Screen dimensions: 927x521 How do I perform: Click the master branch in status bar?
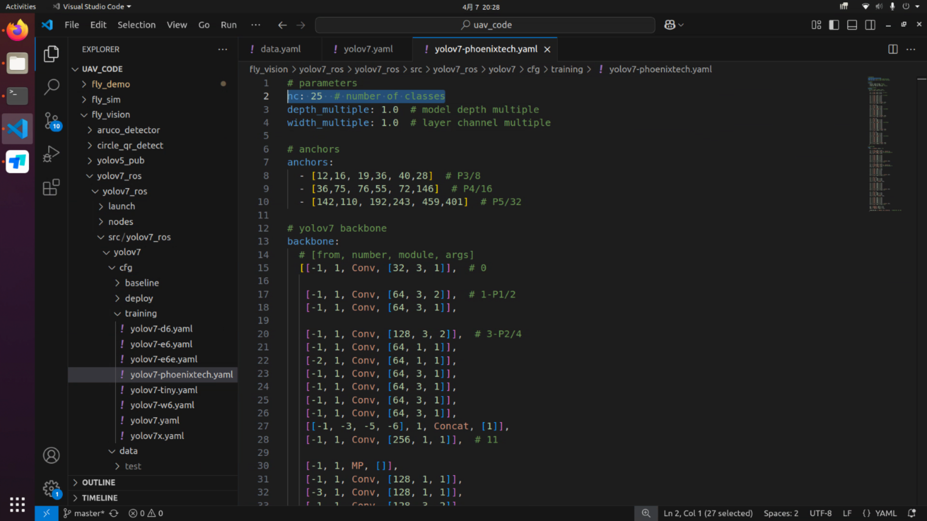(84, 513)
